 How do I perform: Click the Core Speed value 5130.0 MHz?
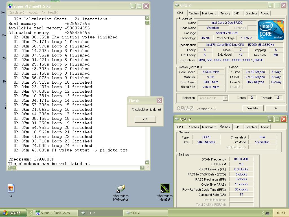211,72
